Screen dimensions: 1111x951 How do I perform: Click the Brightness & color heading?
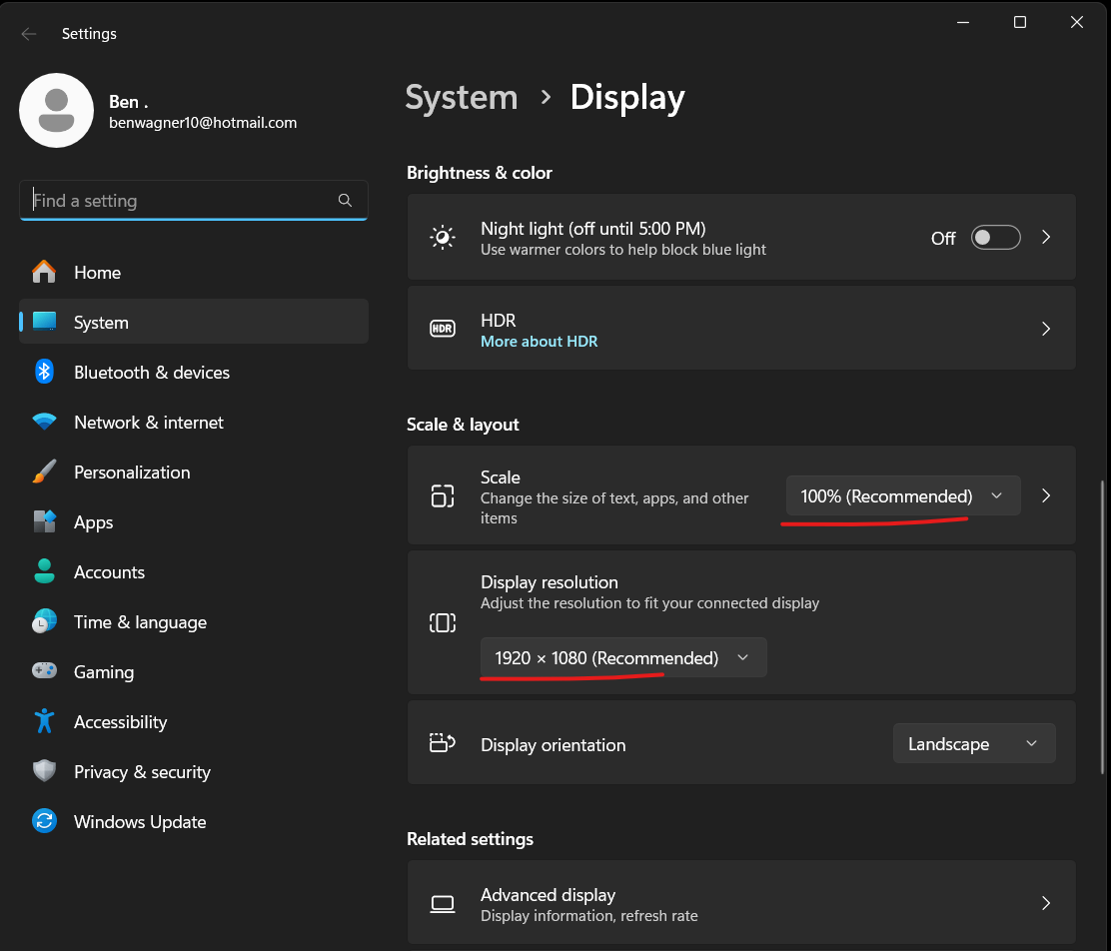(479, 172)
